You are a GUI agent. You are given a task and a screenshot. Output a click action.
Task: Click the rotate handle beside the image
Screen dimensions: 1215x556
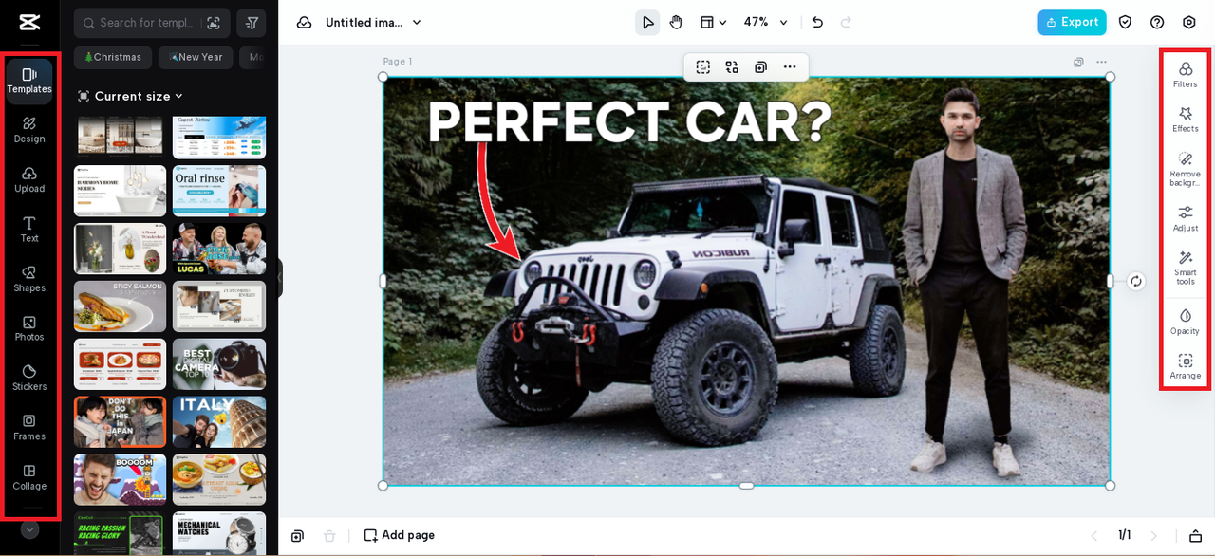pyautogui.click(x=1136, y=281)
